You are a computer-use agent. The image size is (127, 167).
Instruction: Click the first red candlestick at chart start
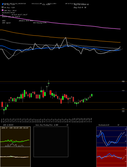[x=2, y=104]
